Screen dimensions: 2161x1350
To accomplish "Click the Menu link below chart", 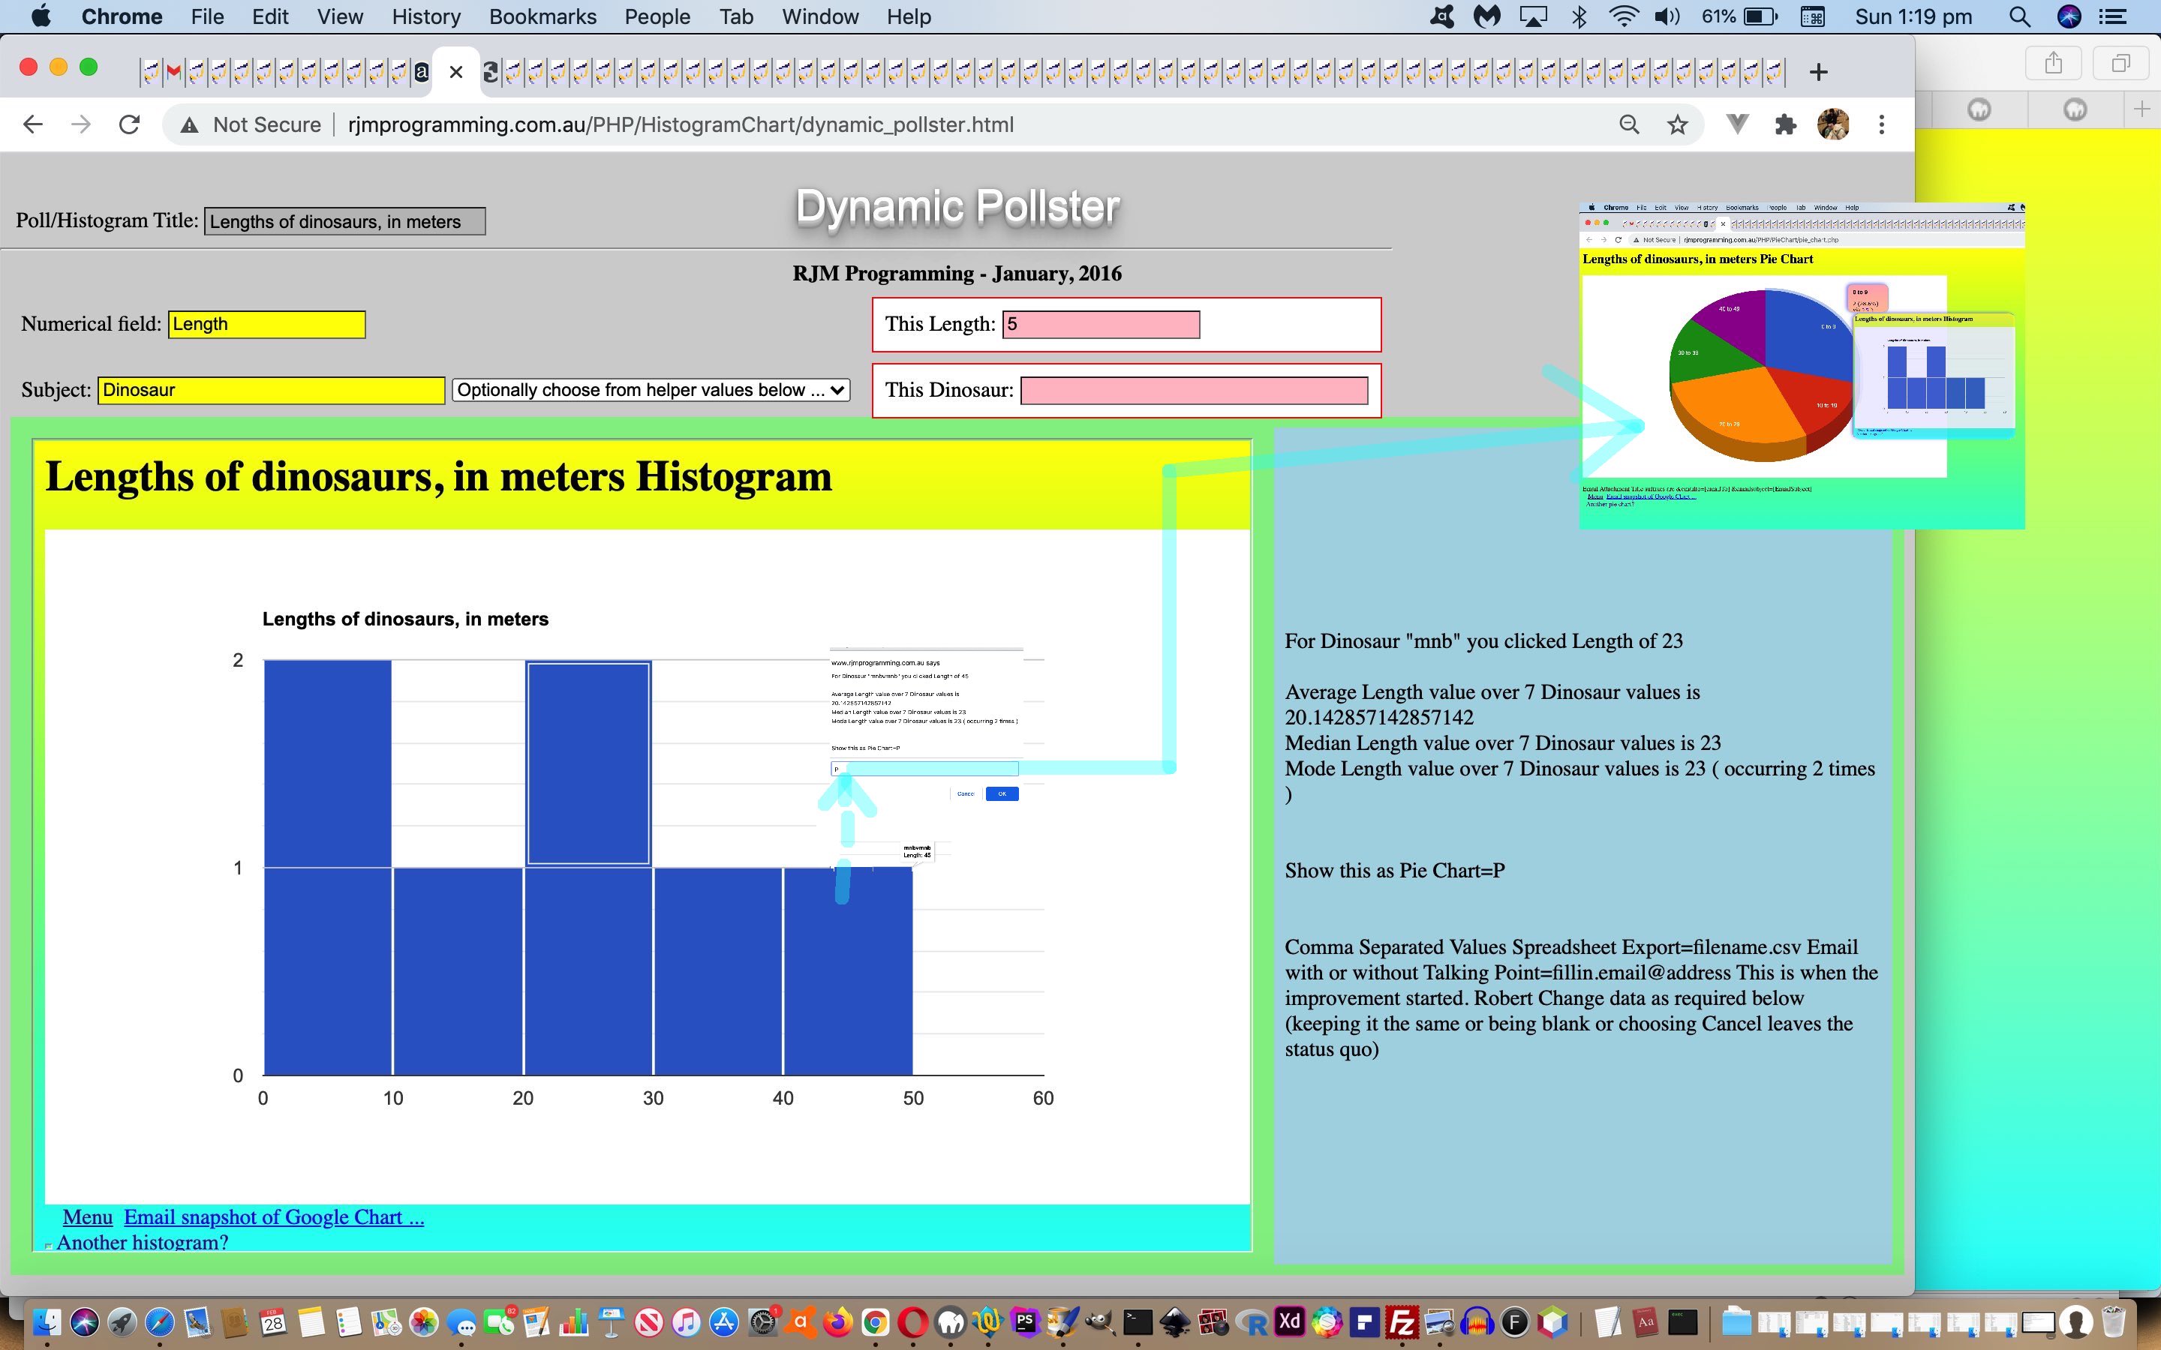I will [88, 1217].
